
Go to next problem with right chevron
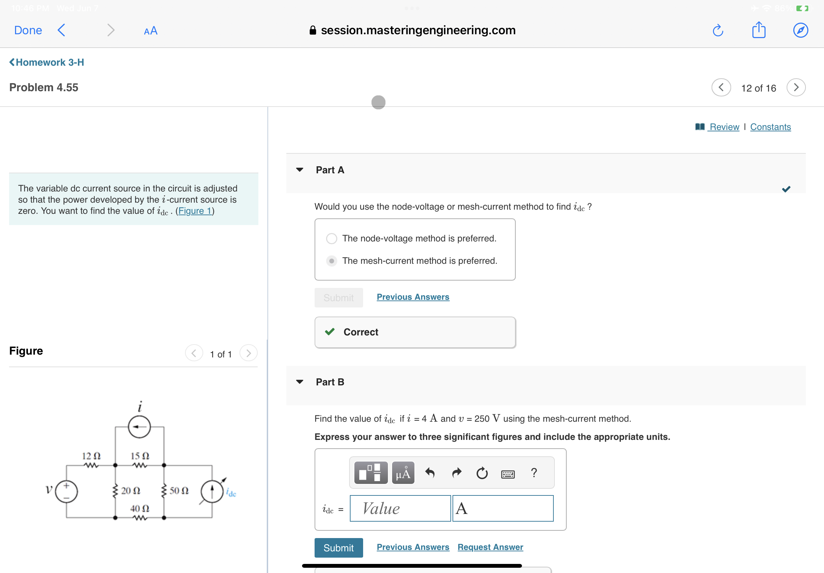(x=796, y=87)
